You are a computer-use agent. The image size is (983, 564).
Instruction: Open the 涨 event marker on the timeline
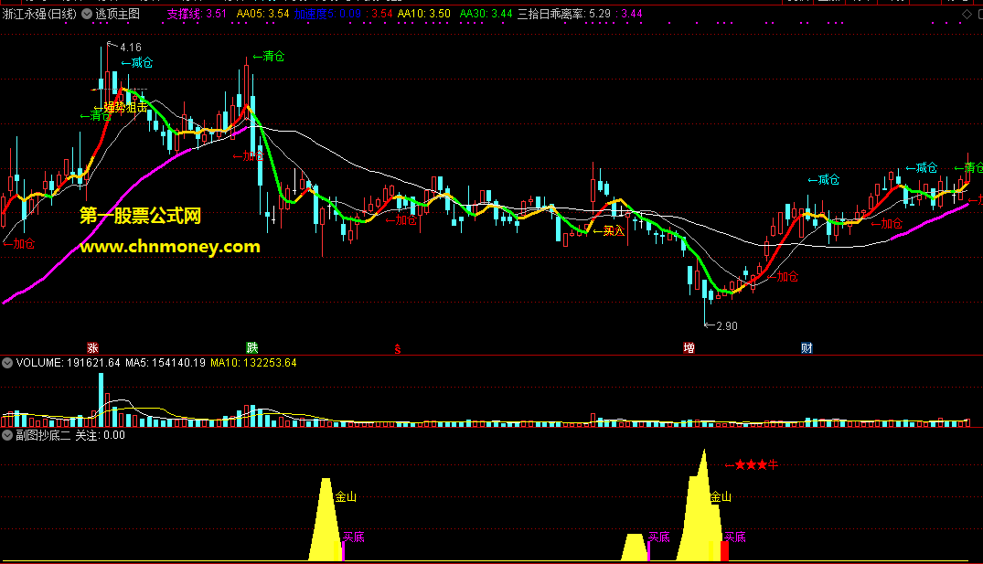(92, 347)
